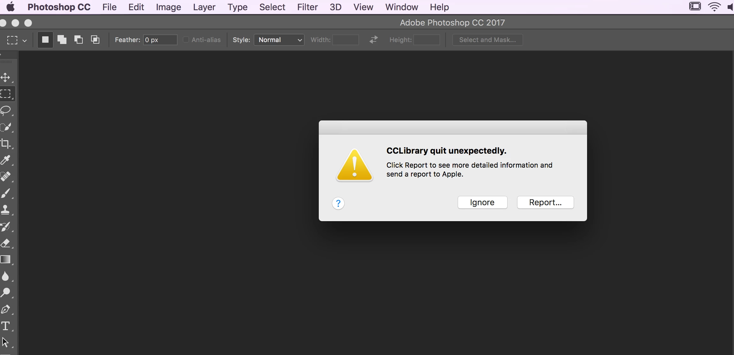Click the Report... button
This screenshot has height=355, width=734.
coord(545,202)
